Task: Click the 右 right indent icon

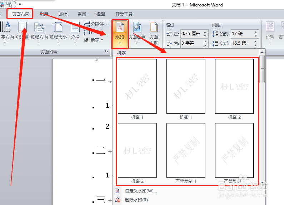Action: (169, 44)
